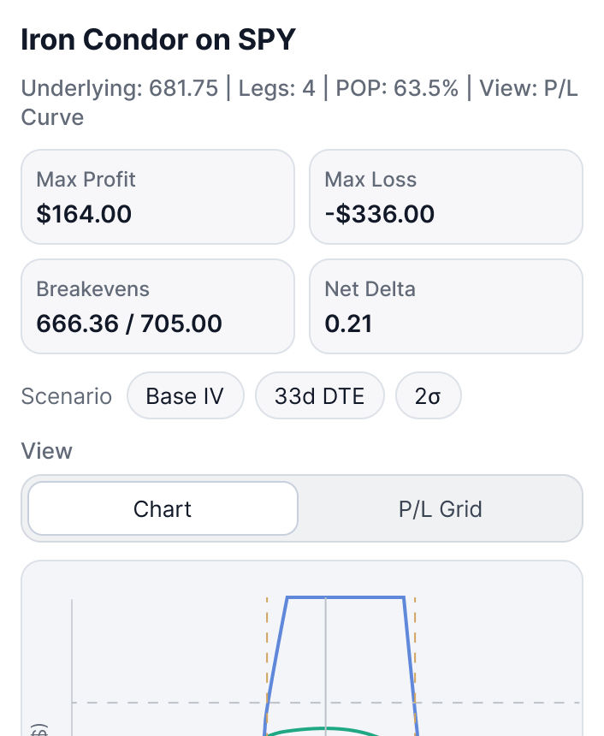Click the left orange dashed breakeven line
604x736 pixels.
pos(267,650)
